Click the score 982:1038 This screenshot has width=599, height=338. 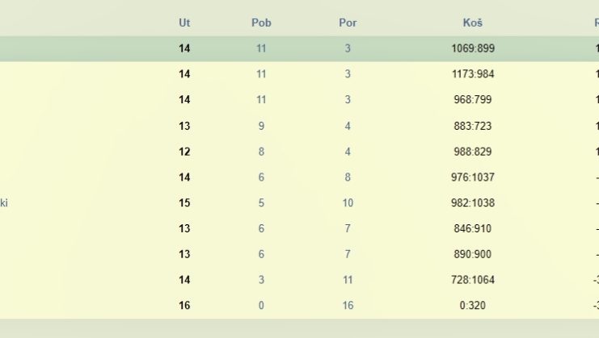pyautogui.click(x=473, y=202)
